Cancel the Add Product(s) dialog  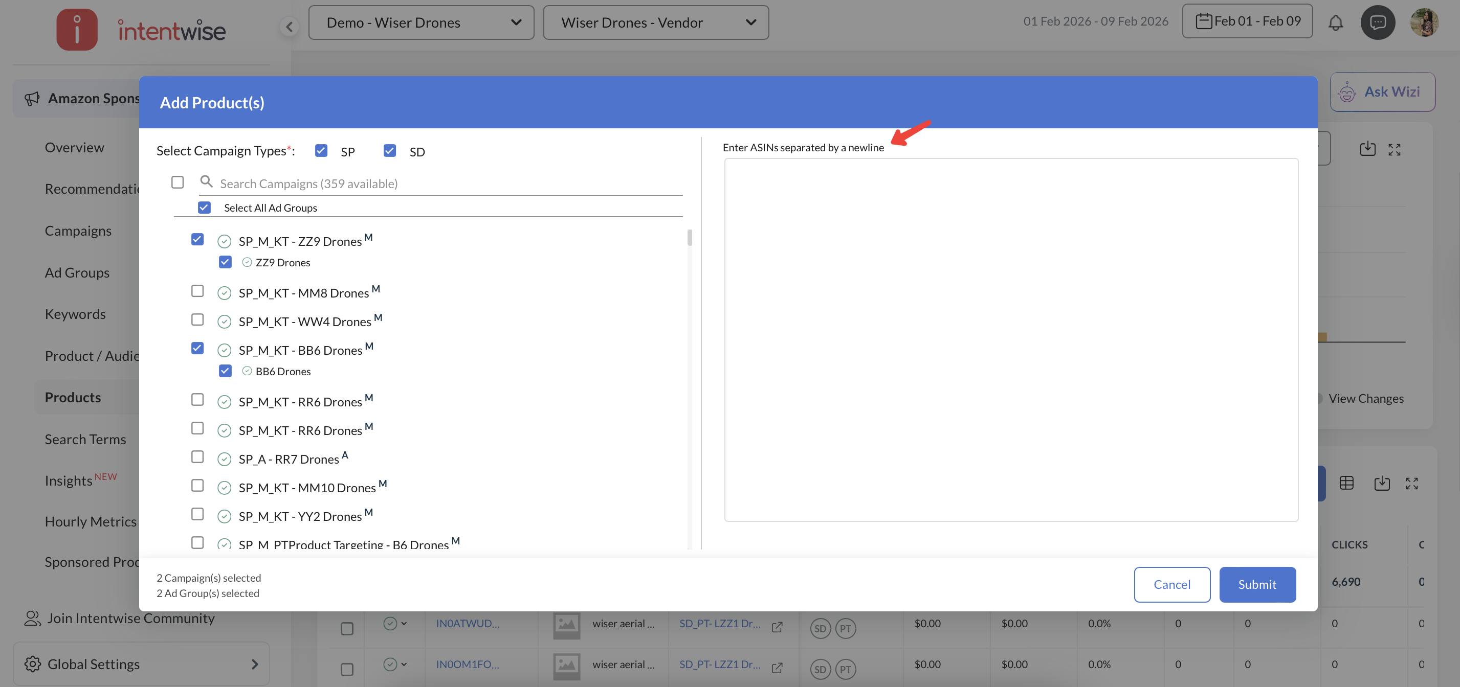(1171, 584)
